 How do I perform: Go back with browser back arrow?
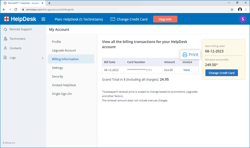coord(4,10)
